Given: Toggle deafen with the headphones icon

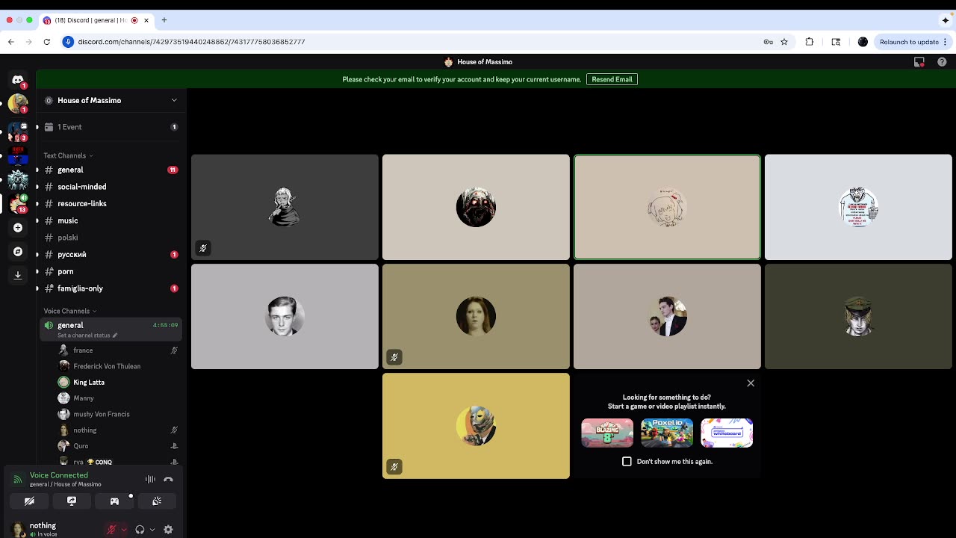Looking at the screenshot, I should (x=140, y=529).
